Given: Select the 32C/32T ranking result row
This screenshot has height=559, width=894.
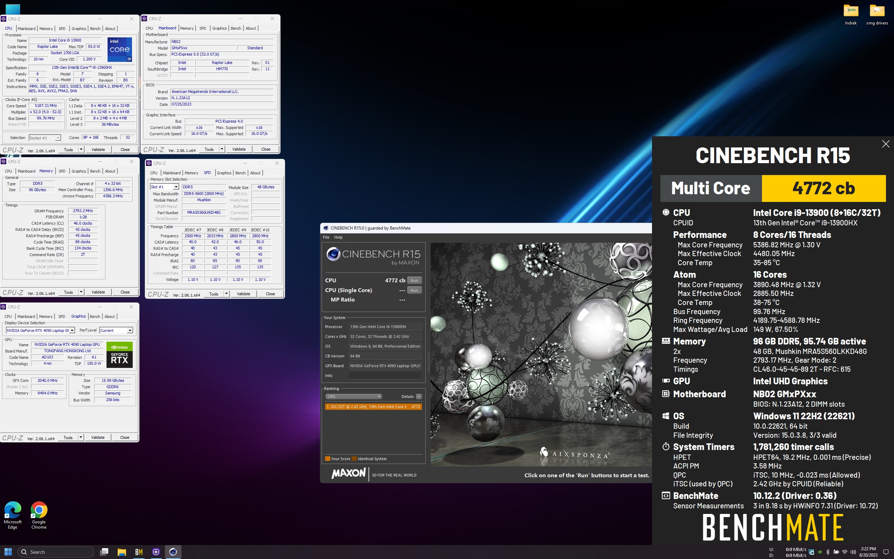Looking at the screenshot, I should pyautogui.click(x=373, y=407).
